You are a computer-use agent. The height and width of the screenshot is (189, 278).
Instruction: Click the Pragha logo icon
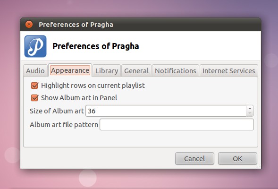[x=35, y=46]
